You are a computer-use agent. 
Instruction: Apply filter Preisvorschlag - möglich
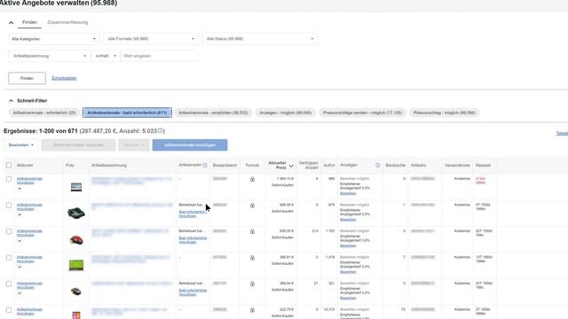pos(445,113)
